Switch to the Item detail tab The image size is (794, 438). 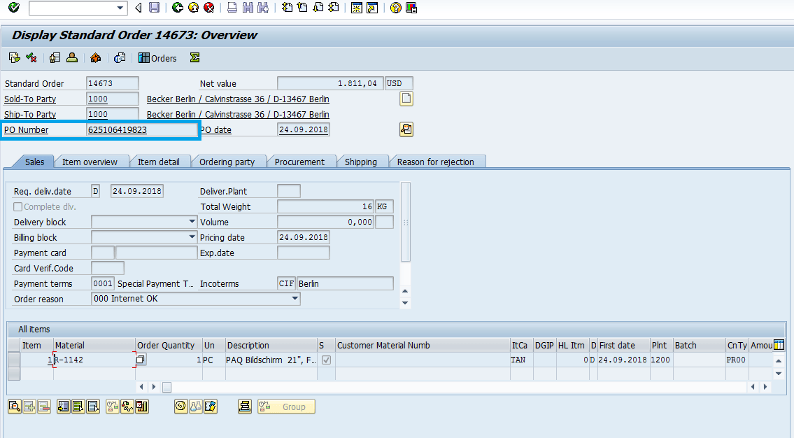159,162
